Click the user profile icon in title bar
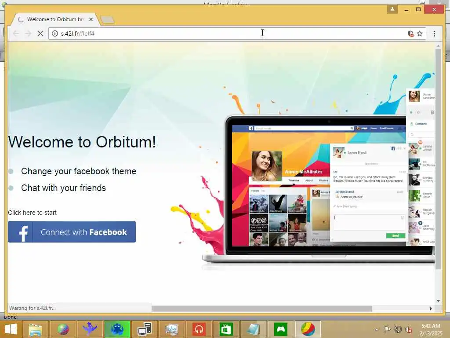Image resolution: width=450 pixels, height=338 pixels. coord(392,9)
